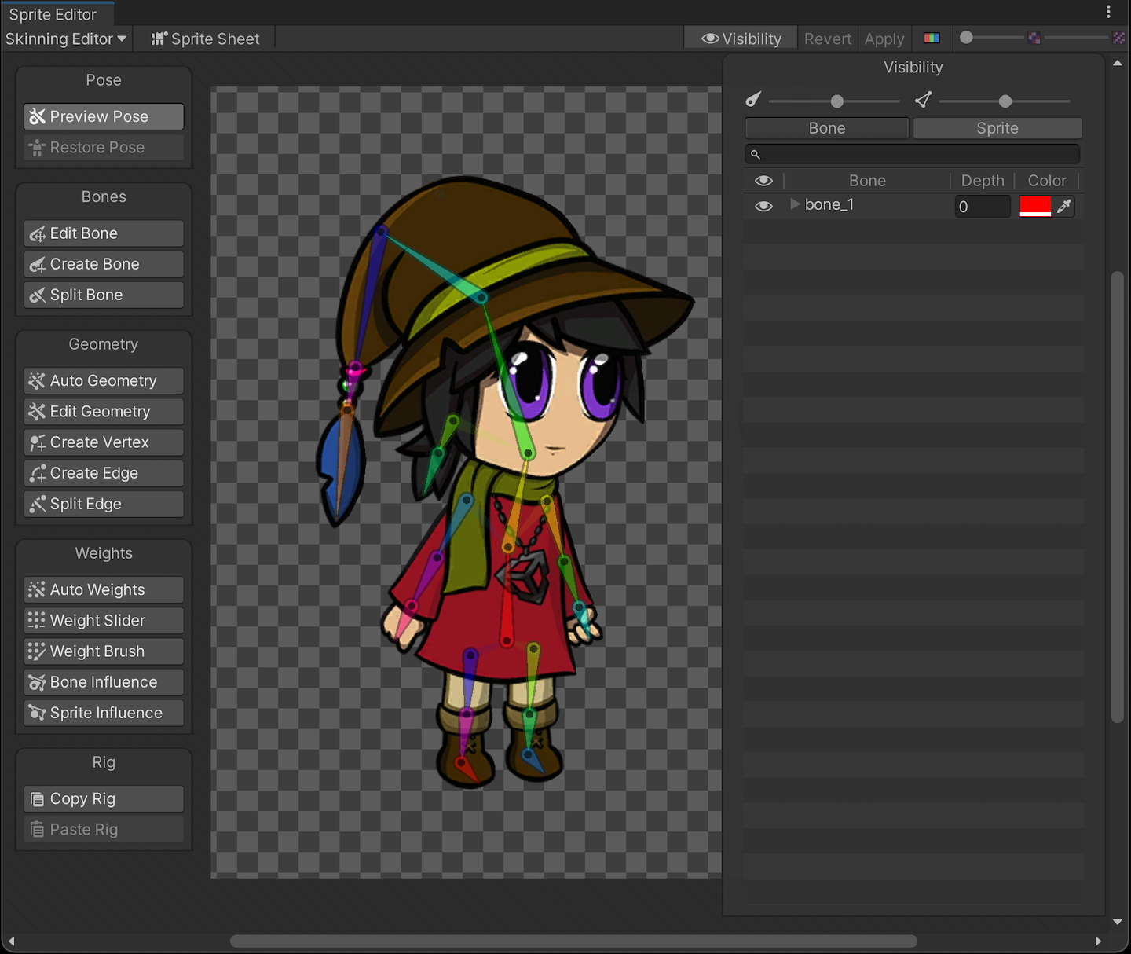1131x954 pixels.
Task: Click the Copy Rig button
Action: click(104, 799)
